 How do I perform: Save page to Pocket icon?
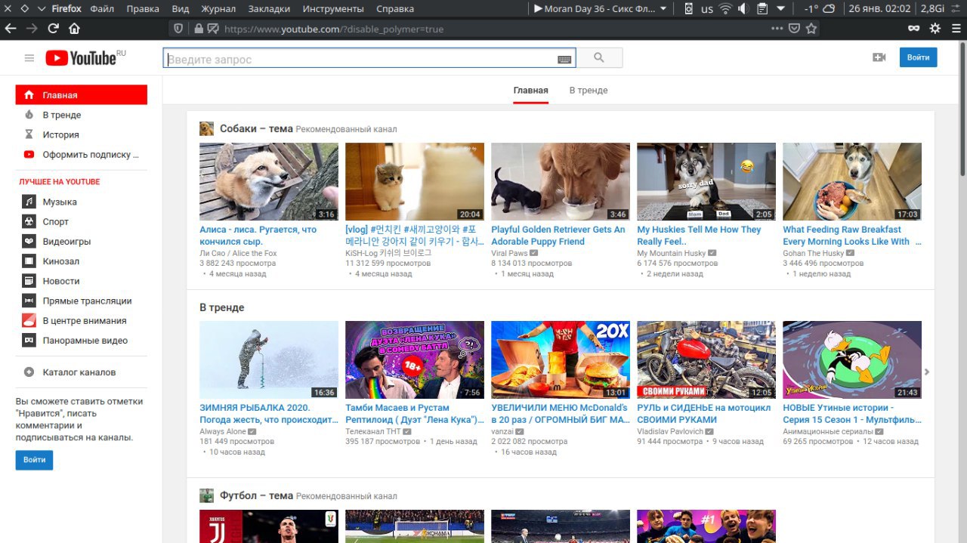coord(795,29)
